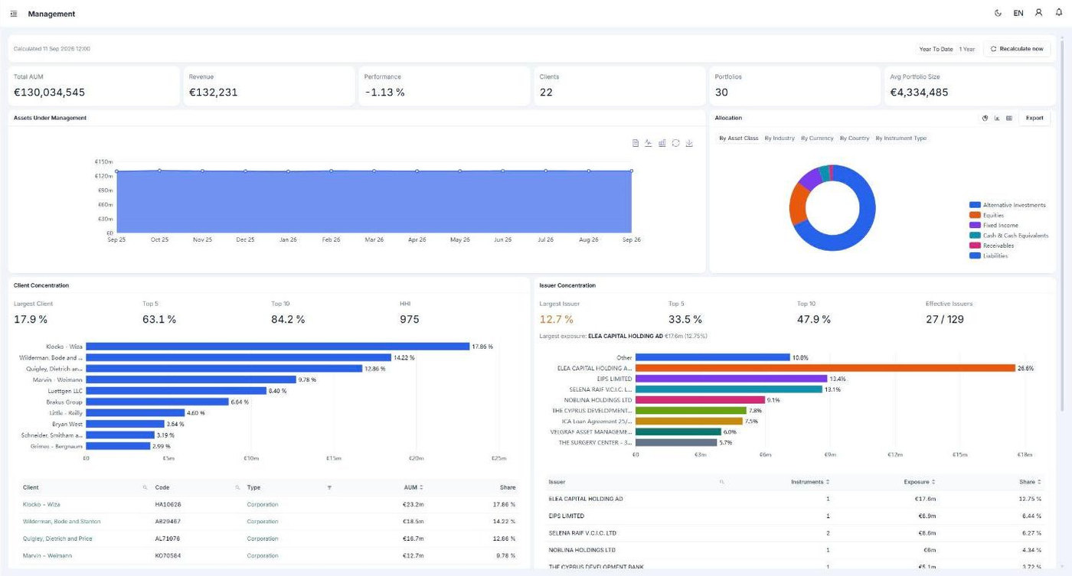Switch to dark mode moon icon
The height and width of the screenshot is (576, 1072).
(998, 13)
